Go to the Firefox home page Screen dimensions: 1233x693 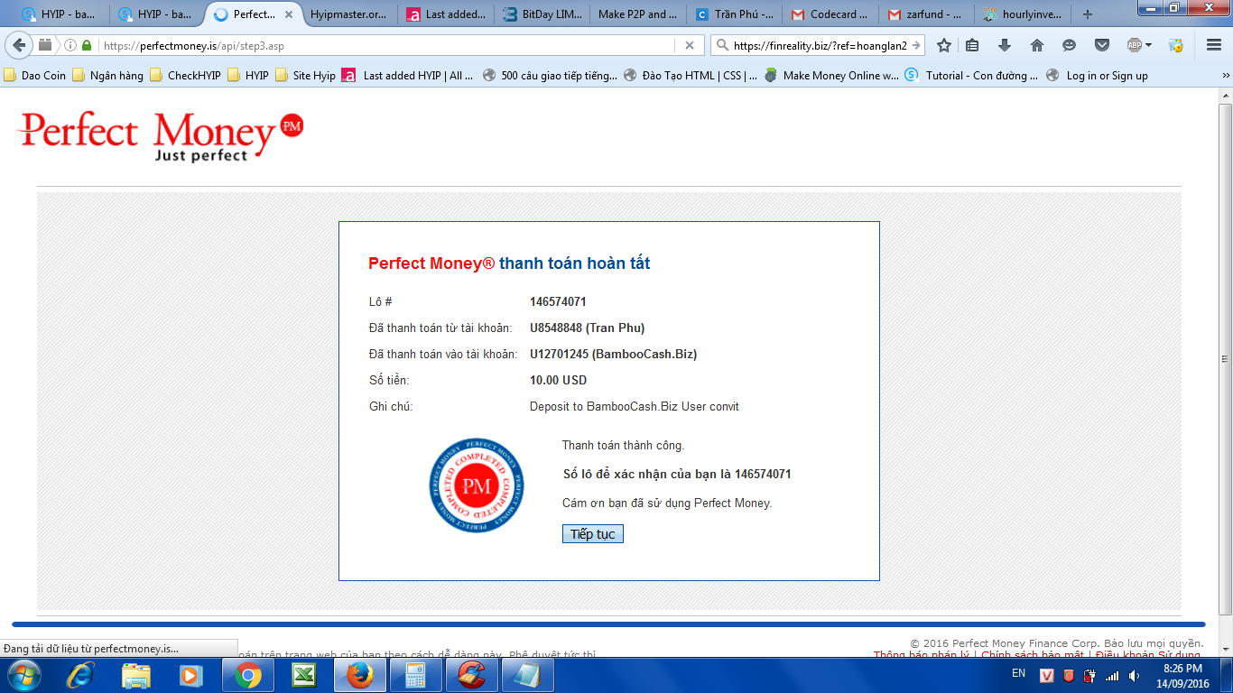click(x=1037, y=45)
